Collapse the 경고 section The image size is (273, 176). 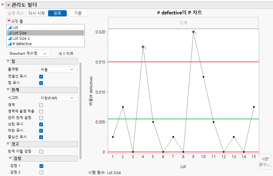pos(8,144)
